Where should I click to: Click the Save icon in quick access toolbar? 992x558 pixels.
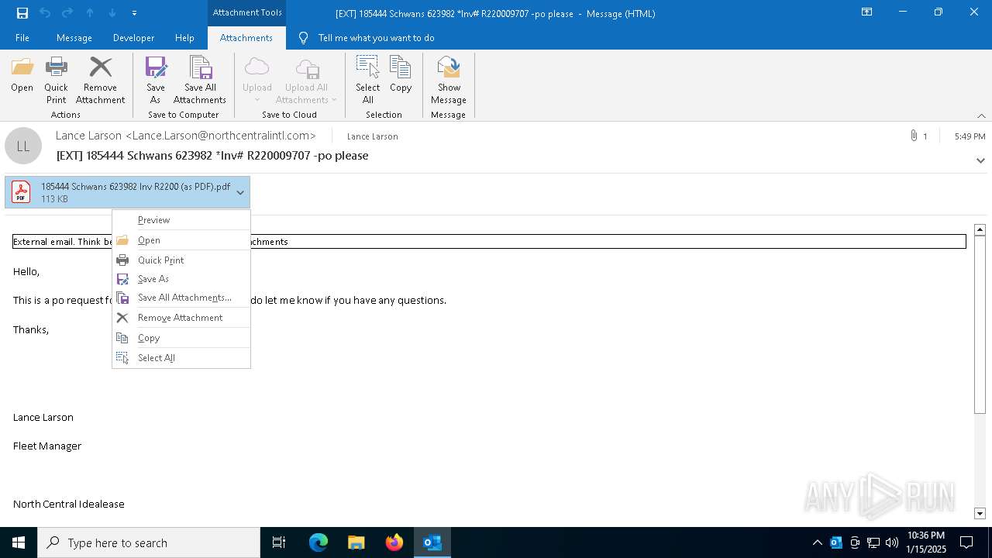(22, 12)
